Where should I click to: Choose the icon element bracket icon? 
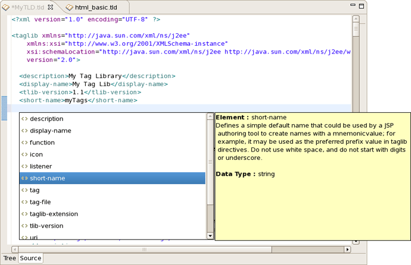(x=24, y=154)
